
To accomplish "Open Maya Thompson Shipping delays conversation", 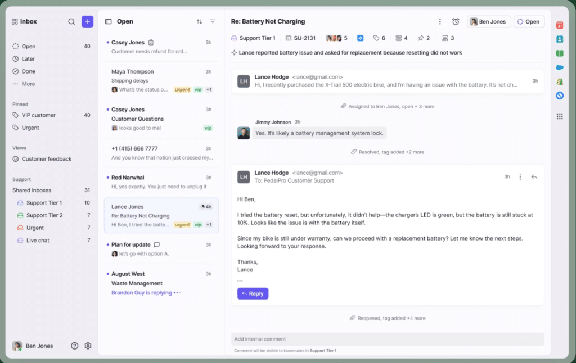I will 161,80.
